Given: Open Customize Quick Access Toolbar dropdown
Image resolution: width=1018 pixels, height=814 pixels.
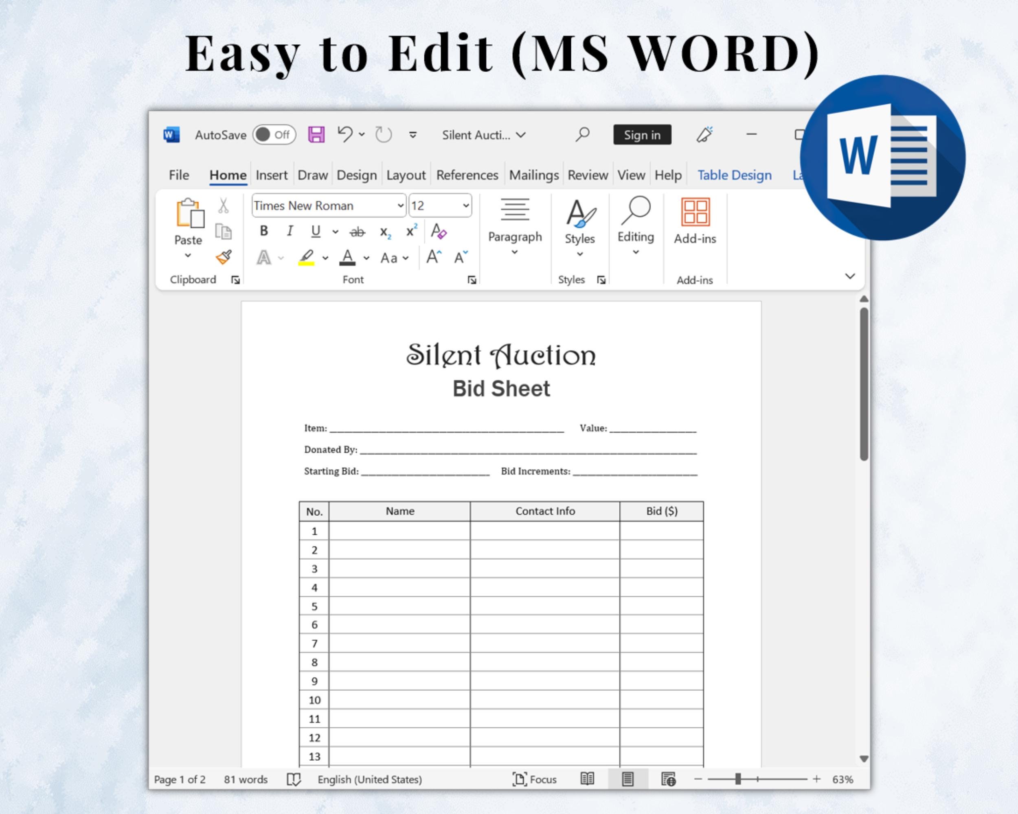Looking at the screenshot, I should 412,135.
